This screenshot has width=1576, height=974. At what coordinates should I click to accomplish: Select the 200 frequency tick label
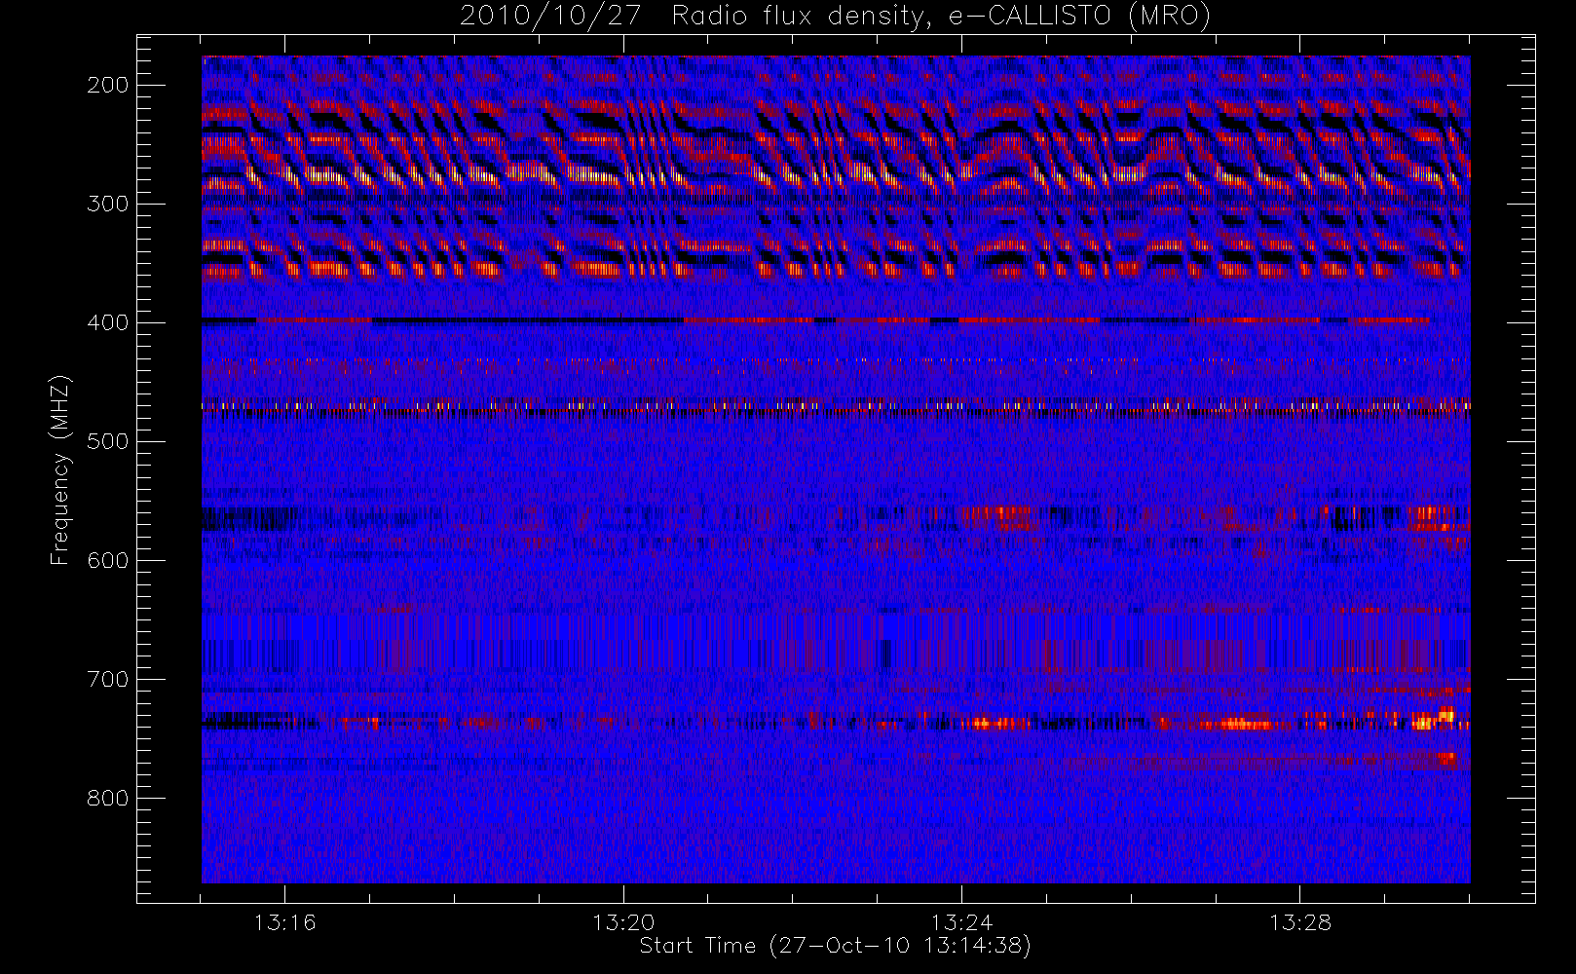(x=108, y=85)
